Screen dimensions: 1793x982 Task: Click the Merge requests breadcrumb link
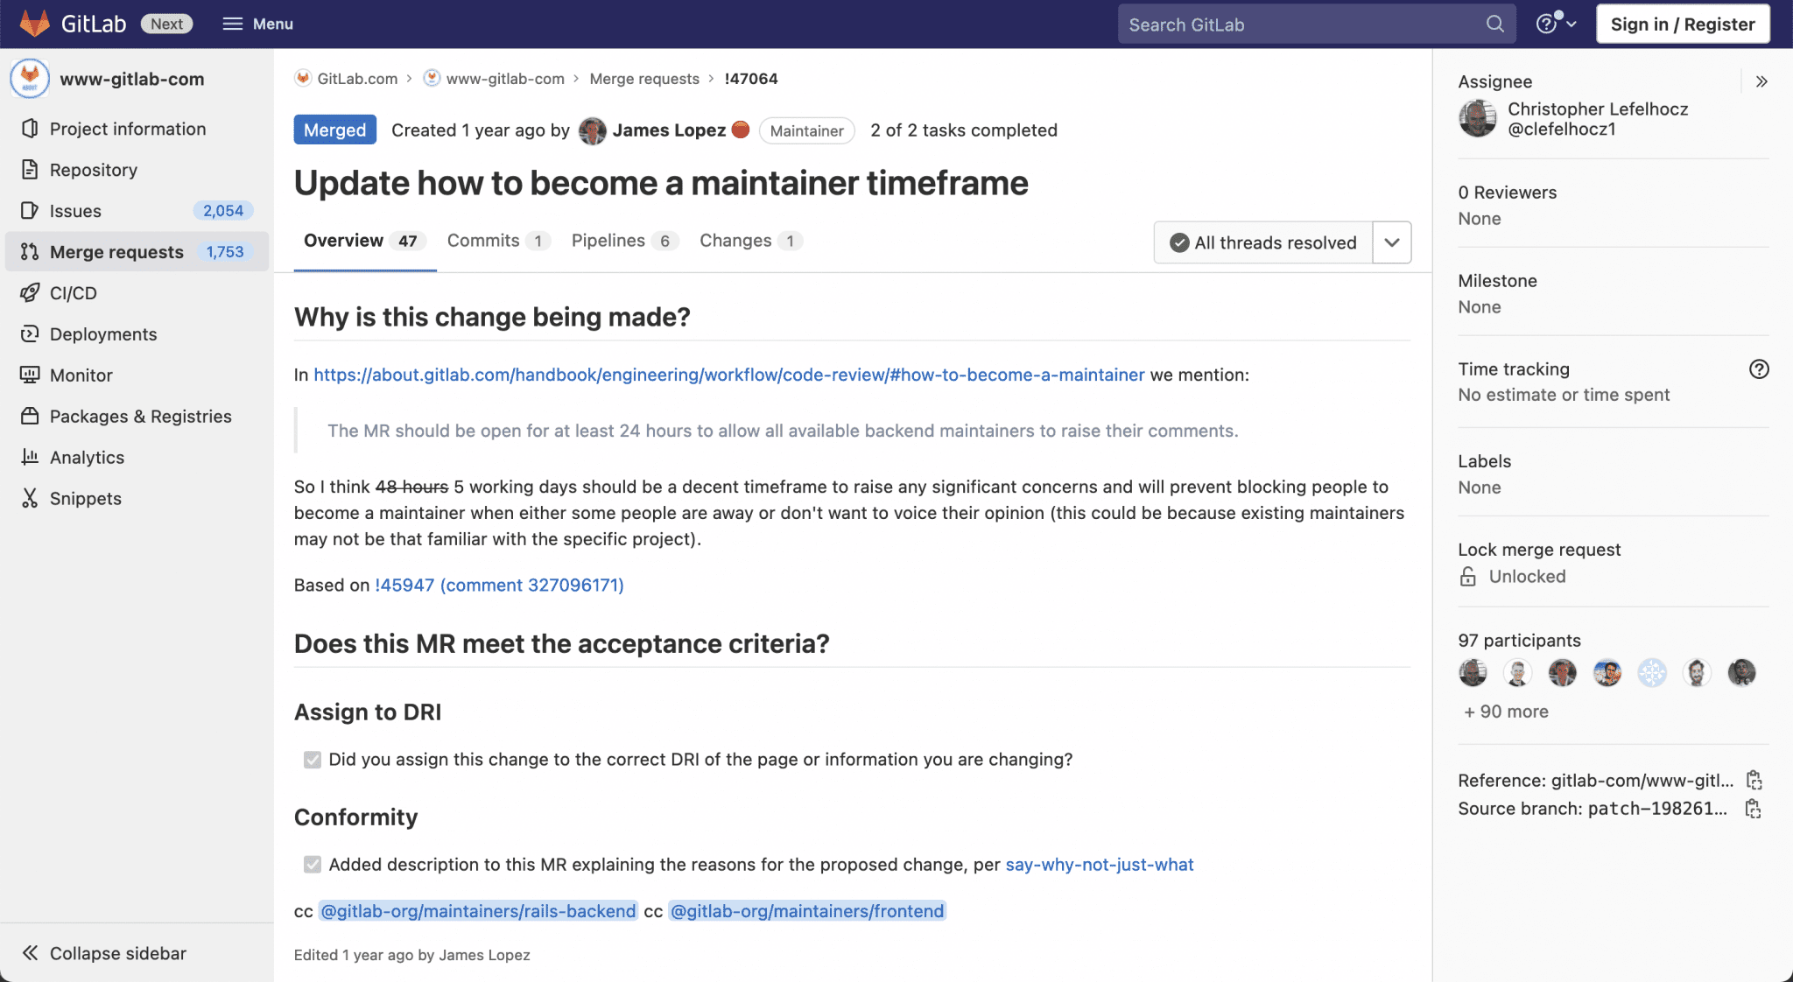[644, 79]
